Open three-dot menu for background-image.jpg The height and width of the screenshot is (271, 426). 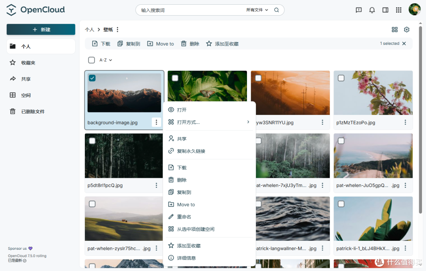click(156, 122)
